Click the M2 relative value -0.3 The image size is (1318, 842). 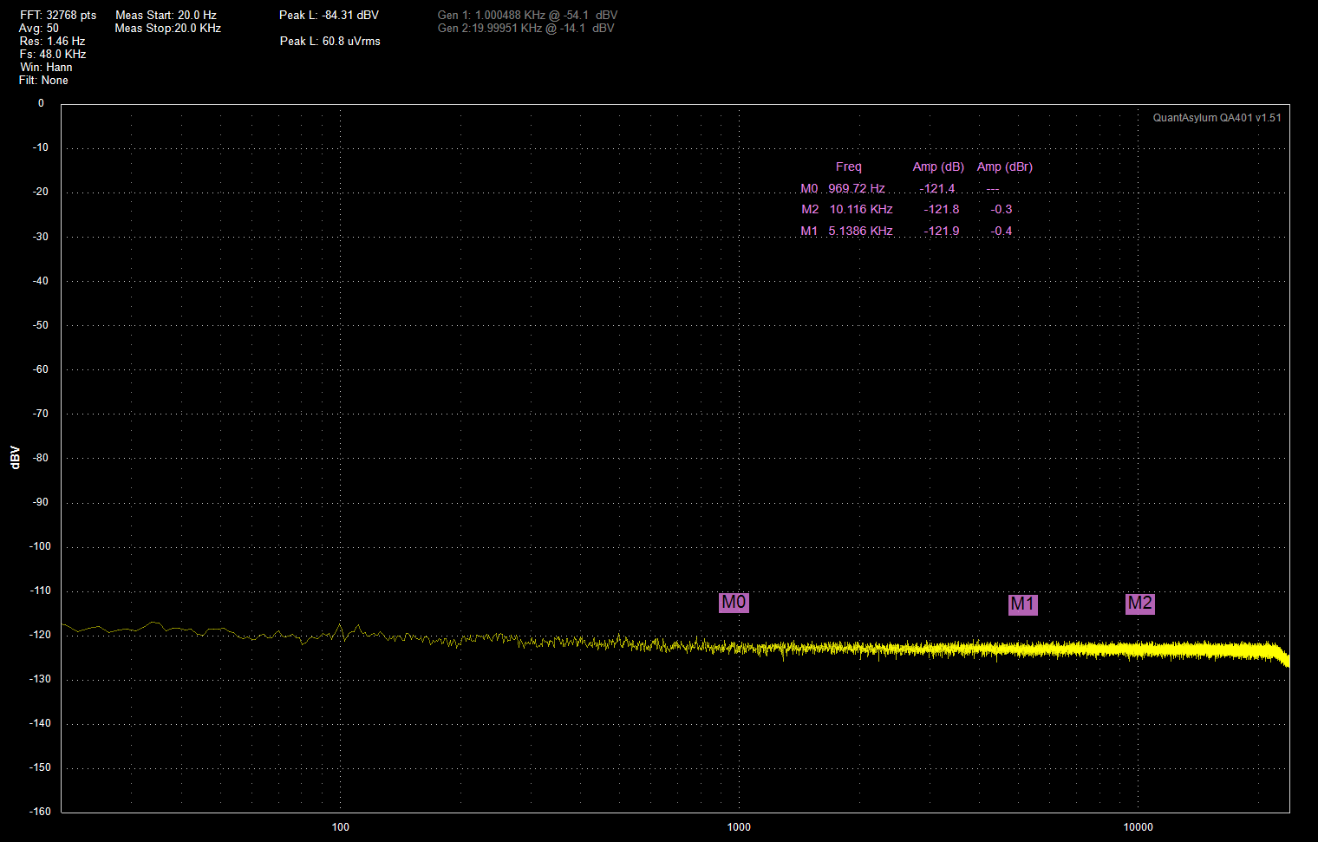1002,209
